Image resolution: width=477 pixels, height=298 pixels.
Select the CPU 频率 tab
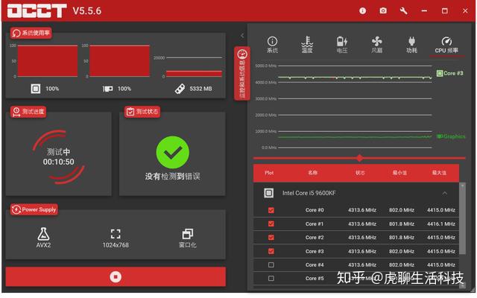446,45
